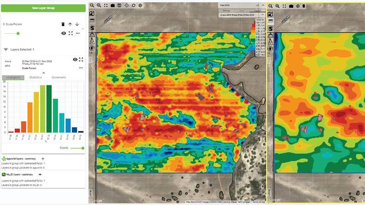This screenshot has width=365, height=205.
Task: Click the IoT icon on right map
Action: (x=270, y=49)
